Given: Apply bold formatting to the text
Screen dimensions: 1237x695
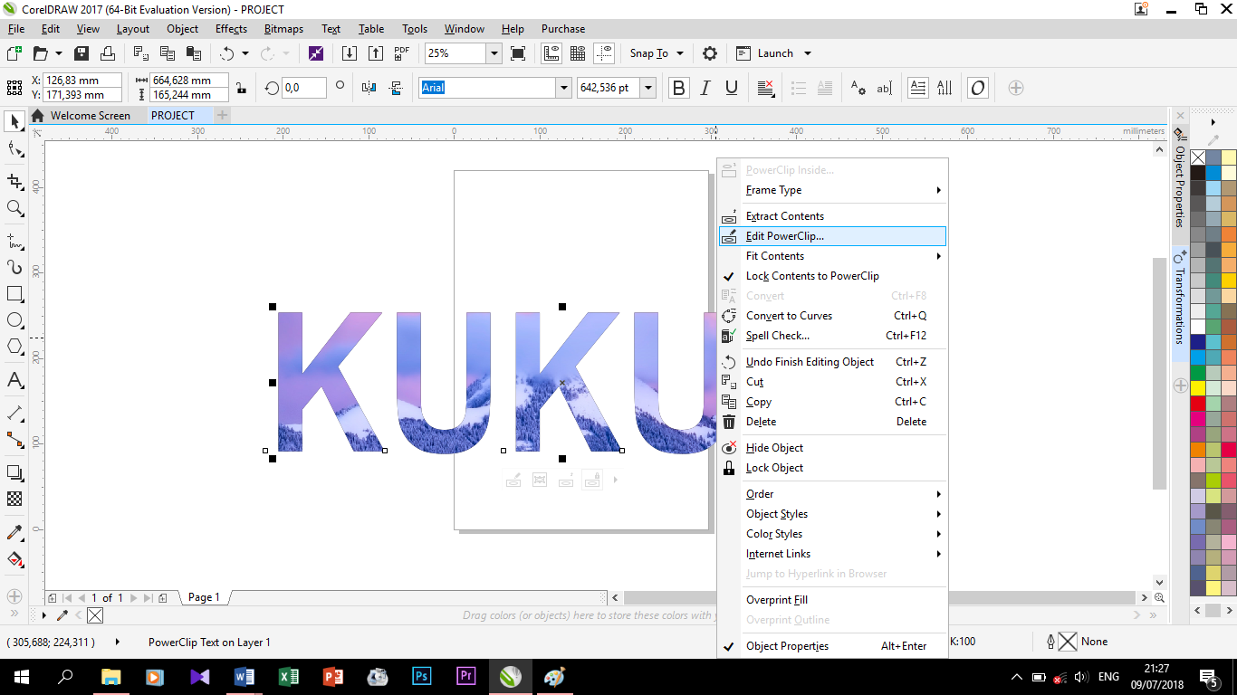Looking at the screenshot, I should (678, 88).
